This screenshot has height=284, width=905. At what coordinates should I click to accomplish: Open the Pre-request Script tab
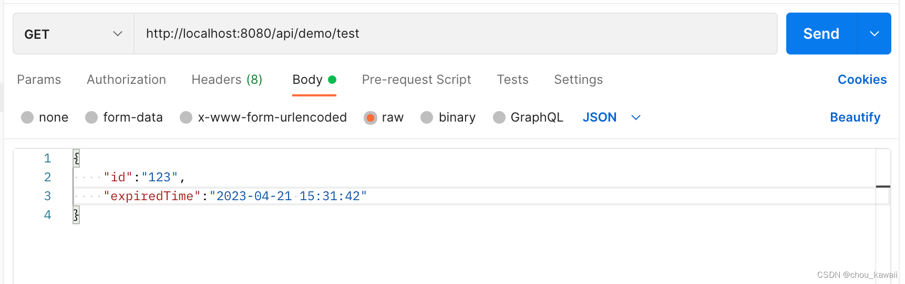coord(416,80)
